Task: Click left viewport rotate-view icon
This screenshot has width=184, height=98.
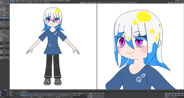Action: (92, 3)
